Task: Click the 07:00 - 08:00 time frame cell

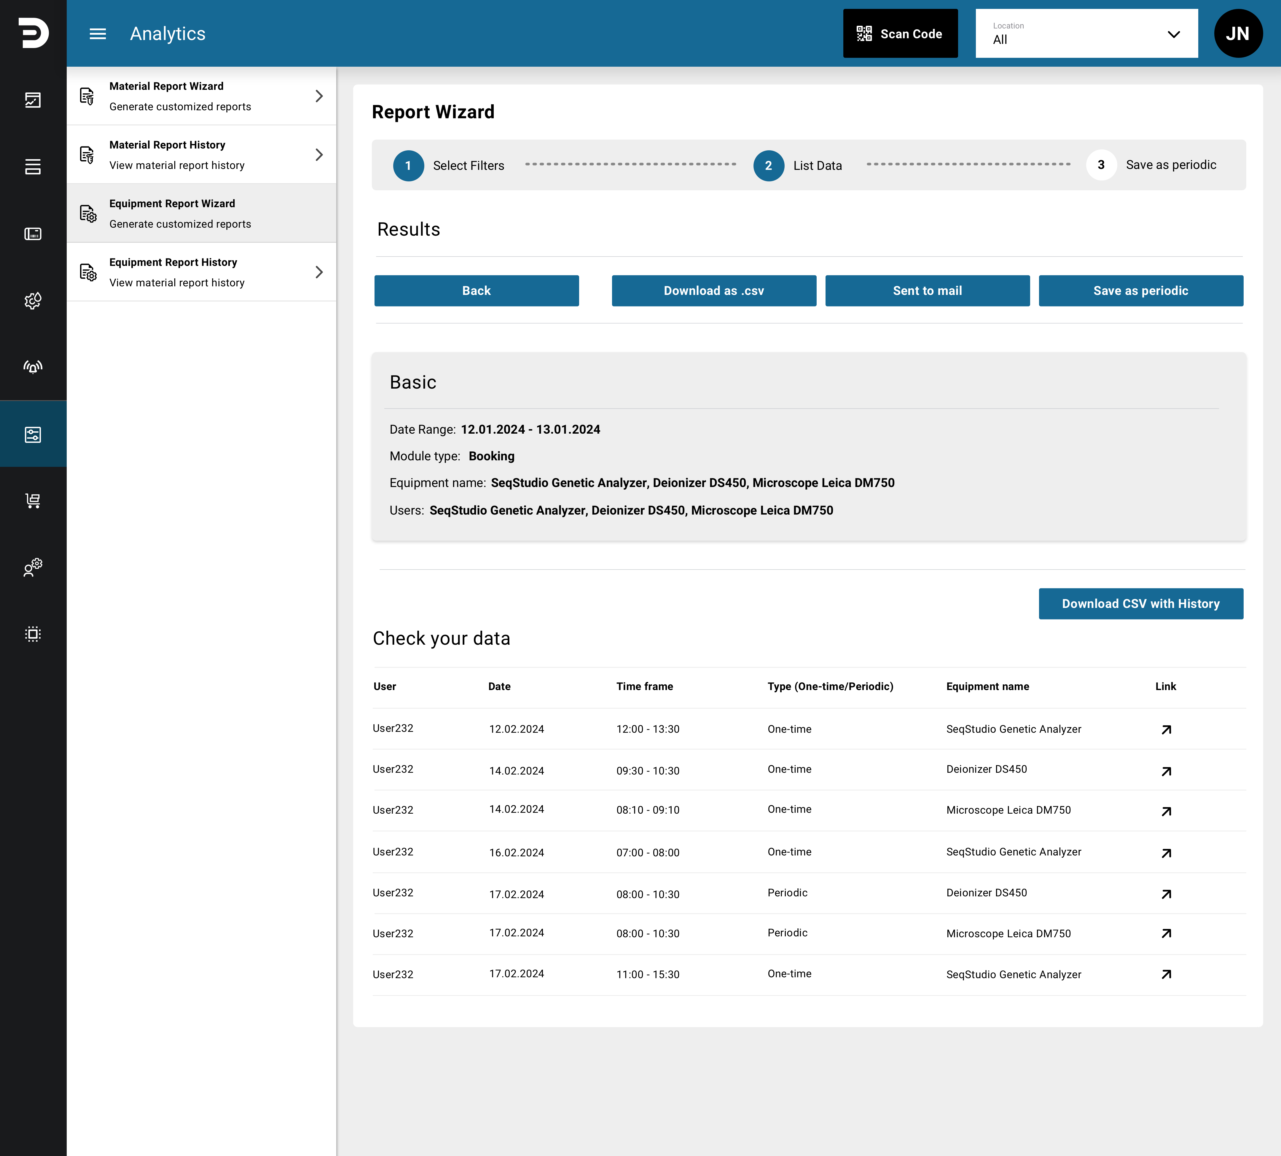Action: pos(648,852)
